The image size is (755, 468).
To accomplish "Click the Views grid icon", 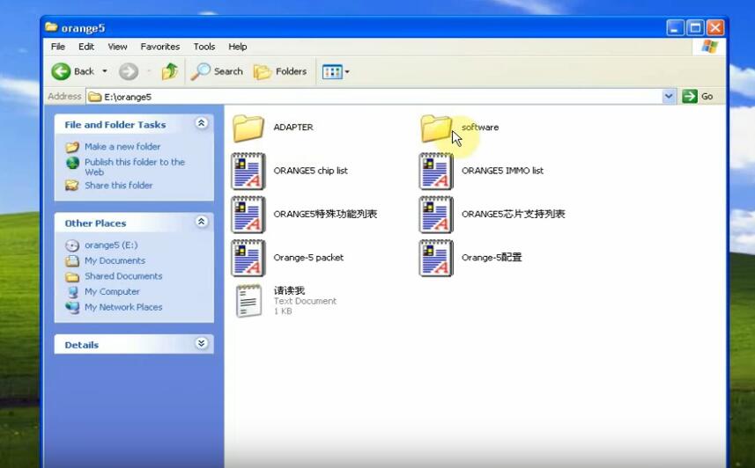I will click(332, 71).
